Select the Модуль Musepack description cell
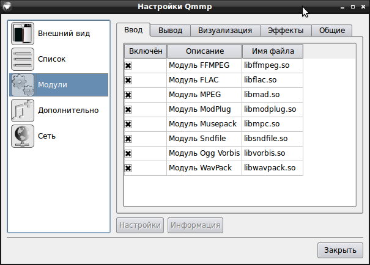This screenshot has width=370, height=265. coord(204,124)
